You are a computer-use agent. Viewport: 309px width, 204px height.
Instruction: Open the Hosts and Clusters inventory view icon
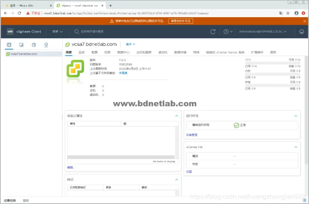click(9, 45)
